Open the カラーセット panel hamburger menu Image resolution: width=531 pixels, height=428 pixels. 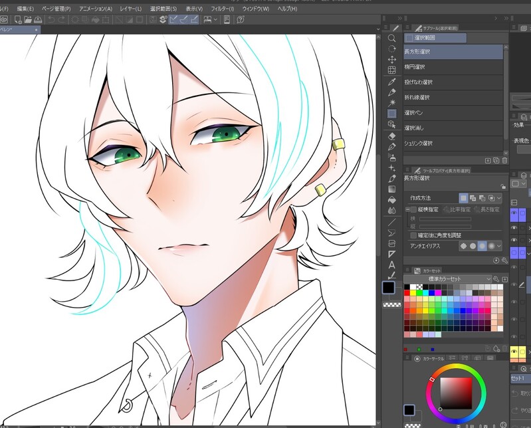click(408, 270)
